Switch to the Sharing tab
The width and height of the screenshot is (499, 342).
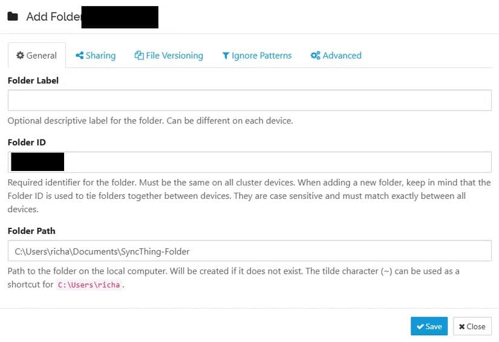(x=96, y=56)
